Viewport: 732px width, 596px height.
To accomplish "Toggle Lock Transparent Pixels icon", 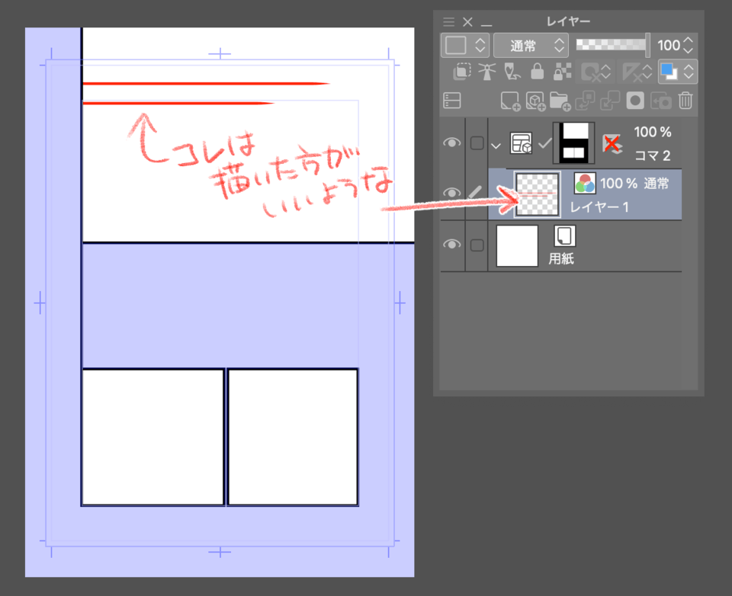I will point(563,72).
